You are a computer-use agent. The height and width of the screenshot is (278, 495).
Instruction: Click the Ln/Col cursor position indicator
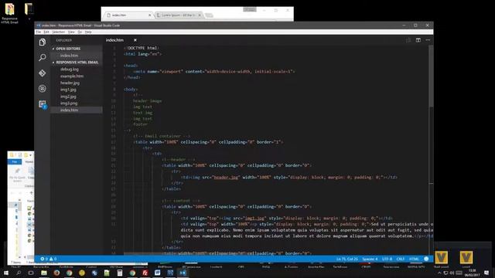click(x=347, y=259)
